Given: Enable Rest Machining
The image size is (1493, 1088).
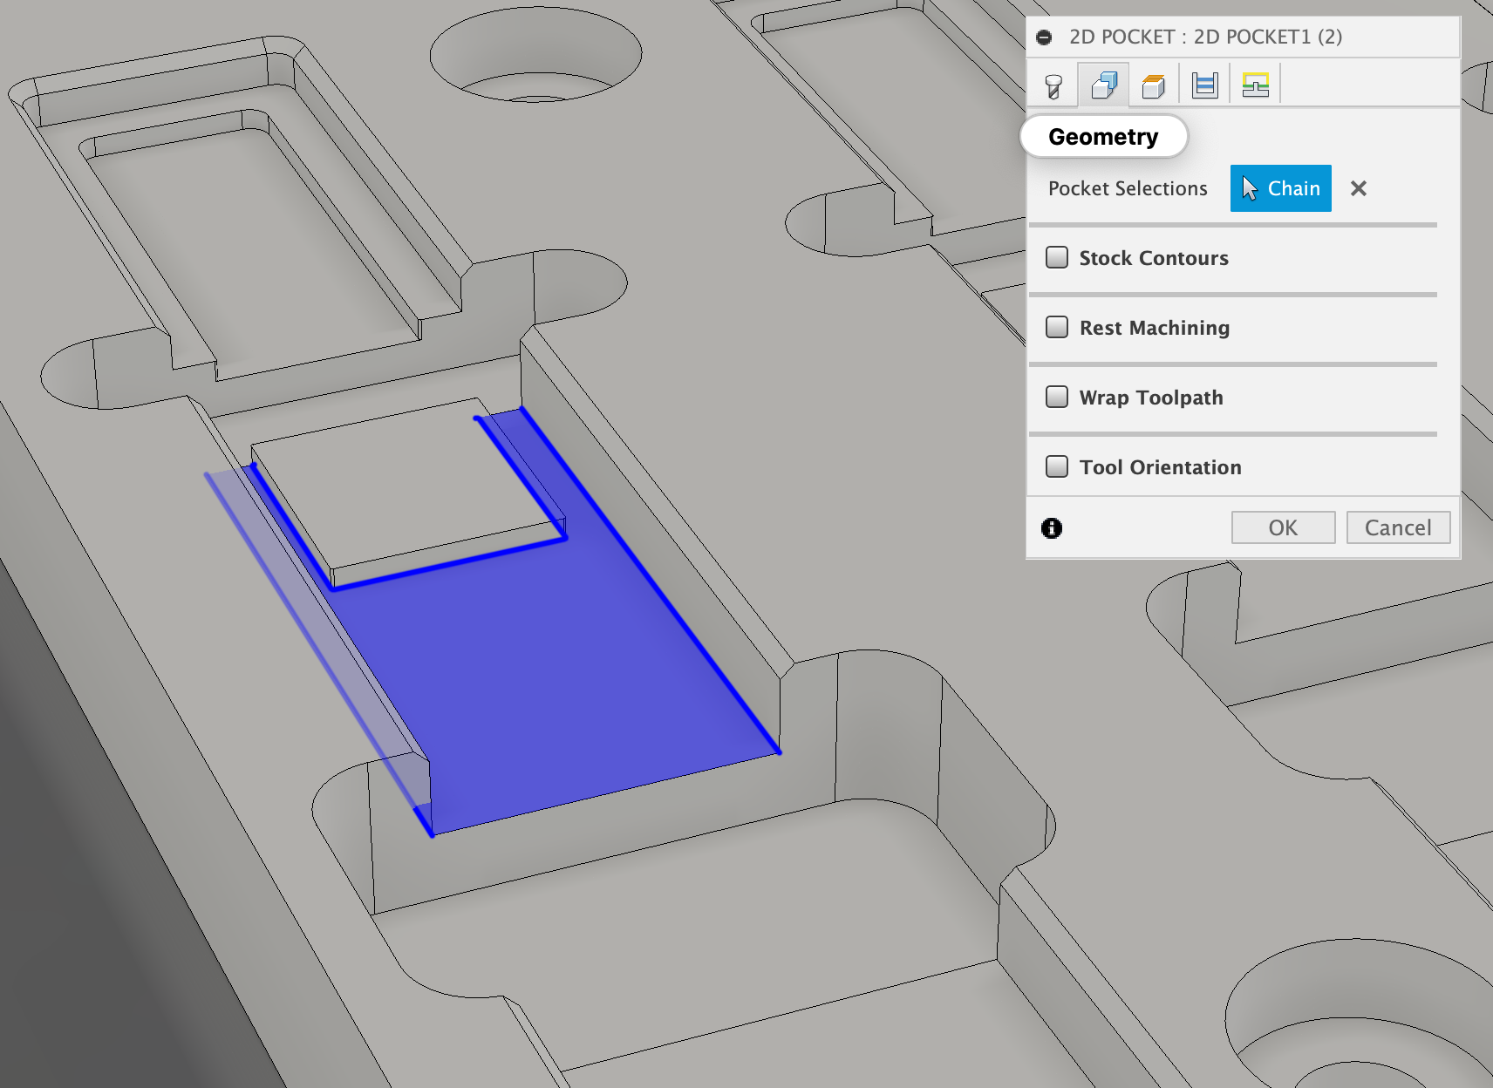Looking at the screenshot, I should pos(1056,327).
